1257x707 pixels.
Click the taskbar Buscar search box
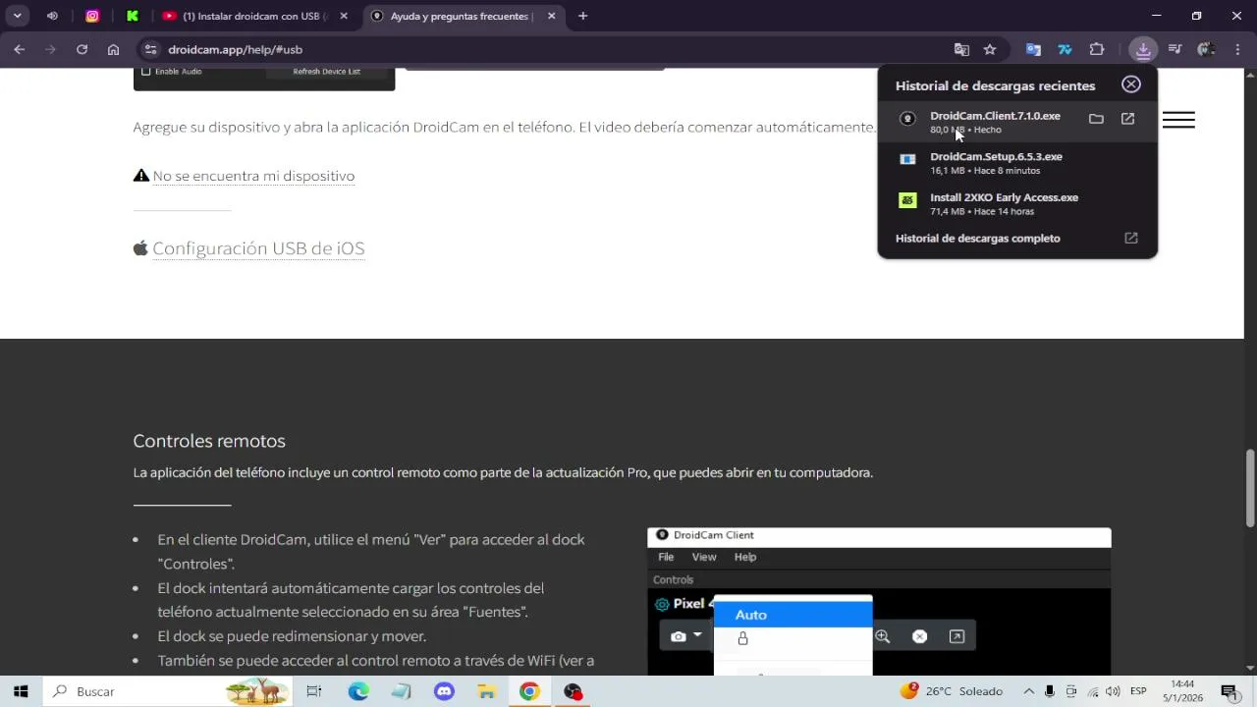point(170,691)
